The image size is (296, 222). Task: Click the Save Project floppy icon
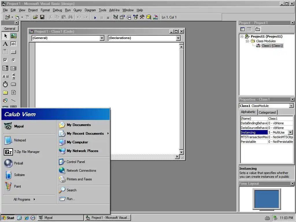(x=42, y=17)
